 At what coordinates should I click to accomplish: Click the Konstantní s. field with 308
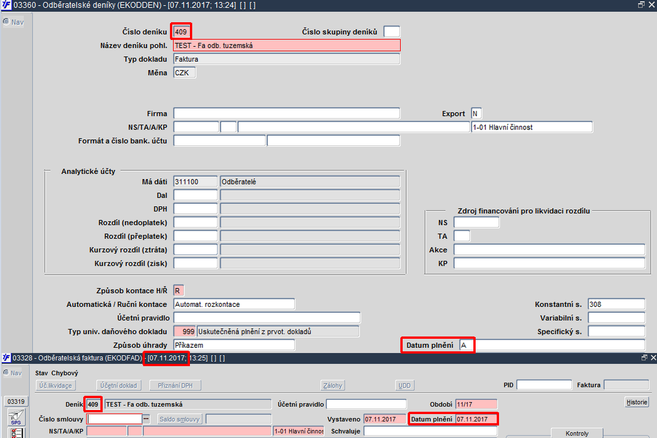[617, 305]
